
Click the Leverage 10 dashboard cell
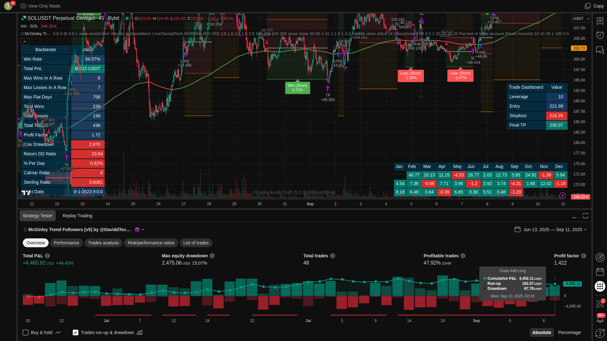[556, 97]
